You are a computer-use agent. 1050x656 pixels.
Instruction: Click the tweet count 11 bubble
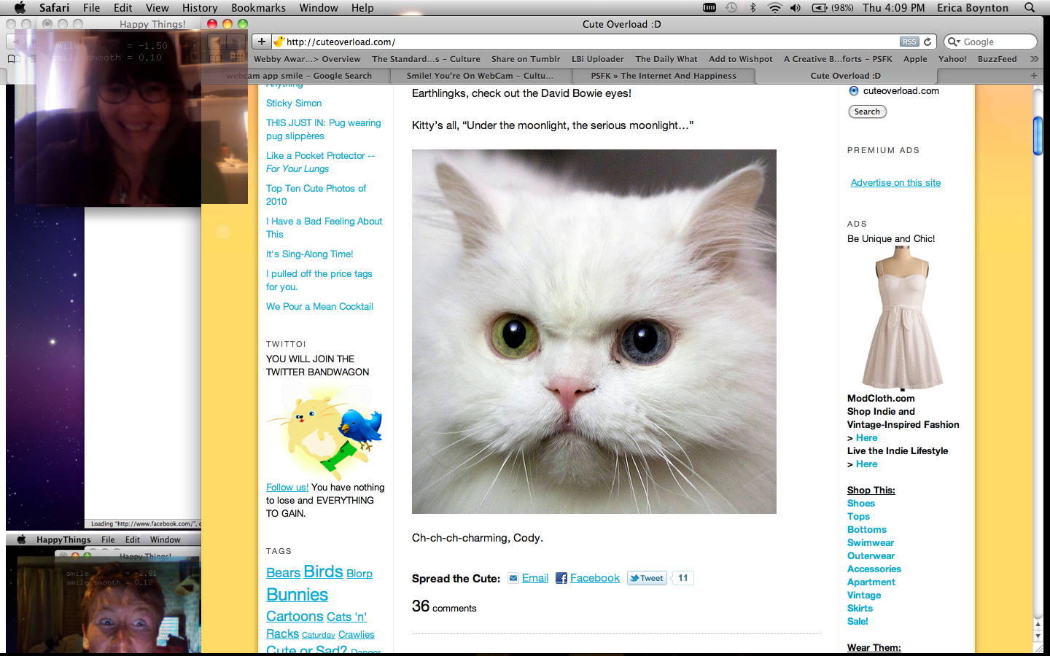pyautogui.click(x=682, y=578)
